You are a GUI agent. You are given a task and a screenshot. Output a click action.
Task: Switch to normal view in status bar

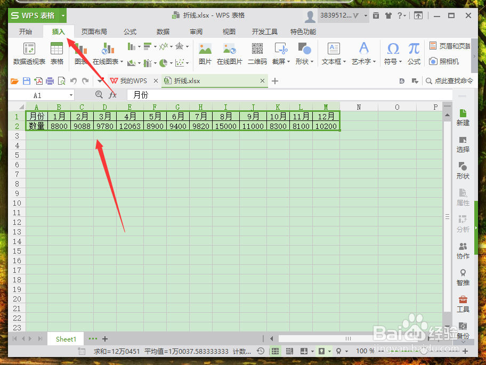point(275,351)
